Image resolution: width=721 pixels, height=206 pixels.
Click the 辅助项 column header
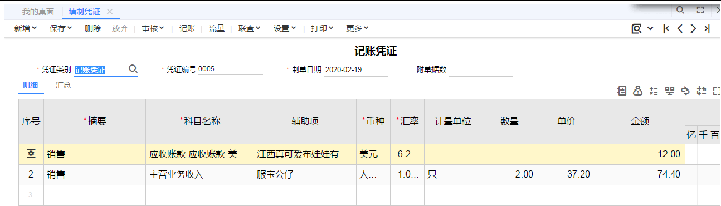pos(305,122)
